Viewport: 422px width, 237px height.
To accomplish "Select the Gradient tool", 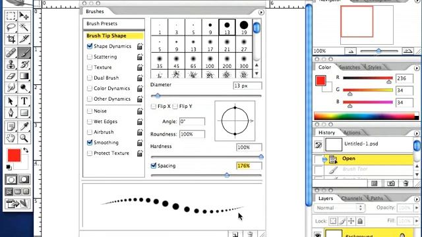I will [x=24, y=76].
